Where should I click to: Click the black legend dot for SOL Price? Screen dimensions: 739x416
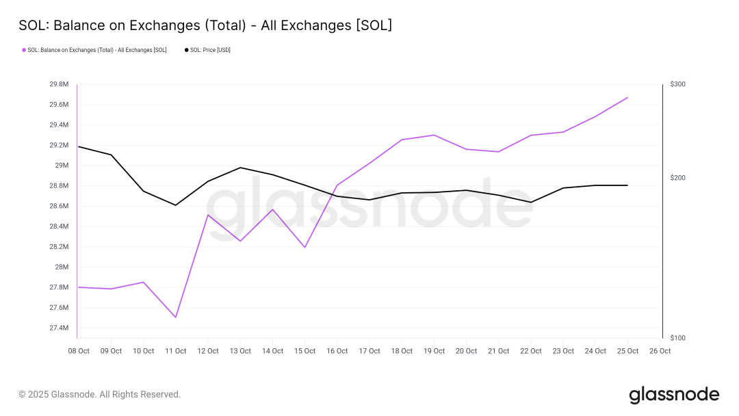[x=186, y=50]
